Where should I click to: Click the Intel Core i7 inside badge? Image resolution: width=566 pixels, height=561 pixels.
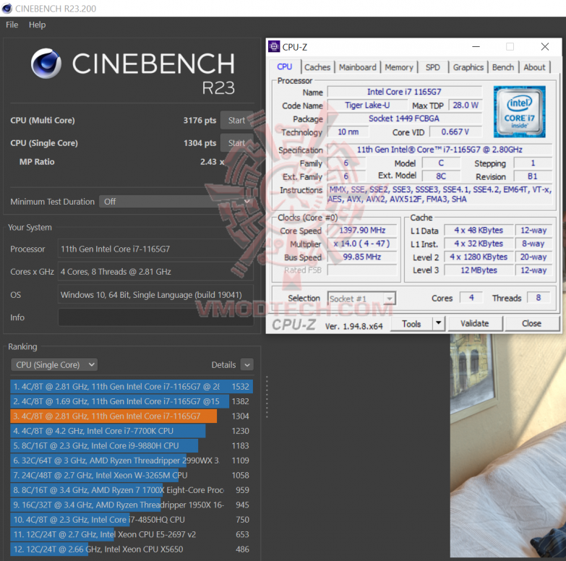519,111
